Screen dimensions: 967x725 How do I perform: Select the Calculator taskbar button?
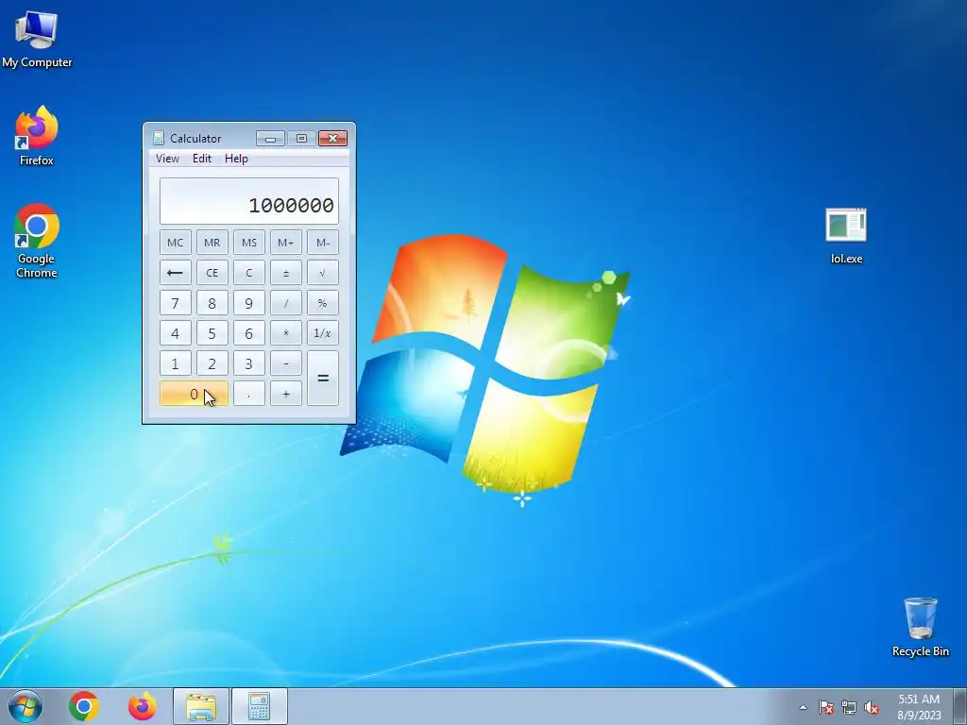click(259, 706)
